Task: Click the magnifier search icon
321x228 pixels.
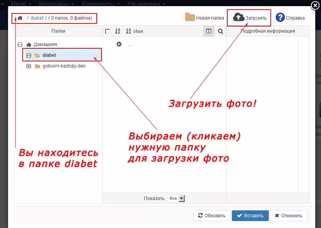Action: pos(220,31)
